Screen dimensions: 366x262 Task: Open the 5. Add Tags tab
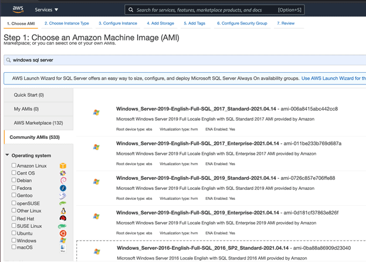[194, 23]
